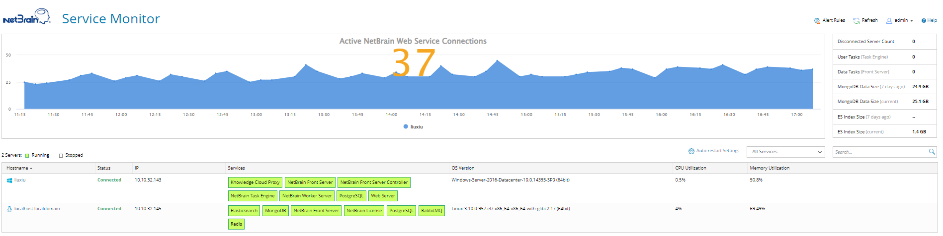Screen dimensions: 943x236
Task: Click the 14:45 peak on chart
Action: click(x=497, y=61)
